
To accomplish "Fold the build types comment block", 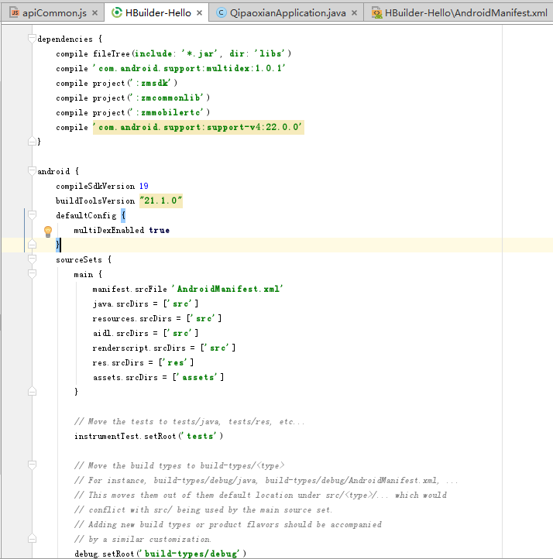I will click(32, 466).
